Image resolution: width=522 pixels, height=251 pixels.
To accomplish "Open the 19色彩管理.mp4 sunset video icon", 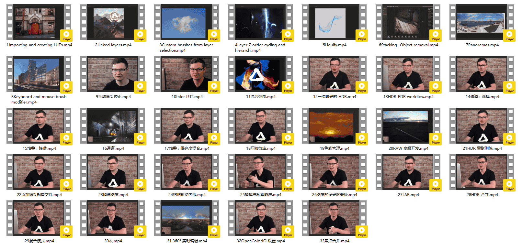I will point(334,126).
